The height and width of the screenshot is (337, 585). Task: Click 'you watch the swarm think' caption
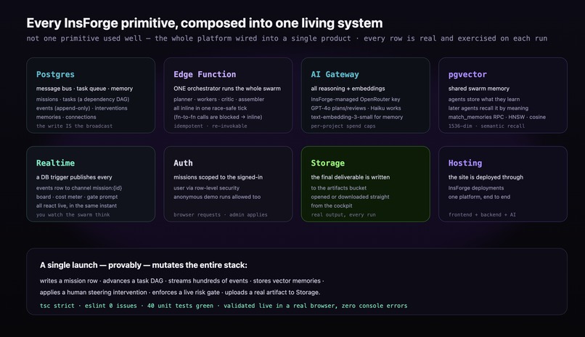point(73,215)
